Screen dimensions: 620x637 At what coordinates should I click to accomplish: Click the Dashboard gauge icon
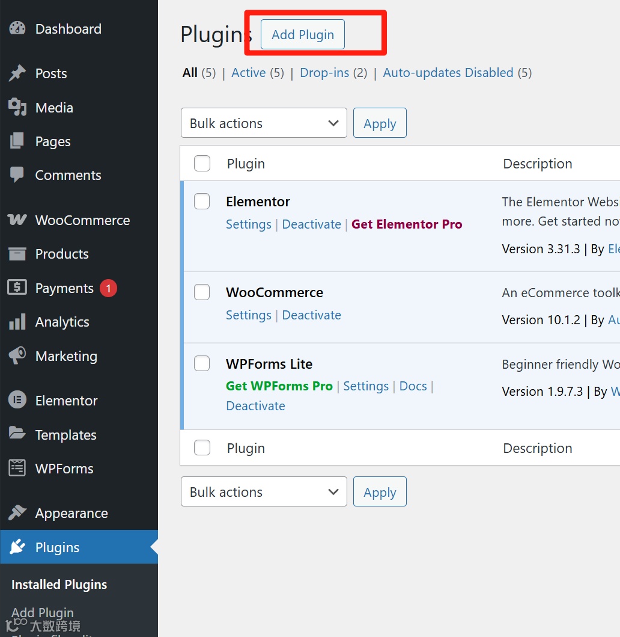tap(17, 28)
